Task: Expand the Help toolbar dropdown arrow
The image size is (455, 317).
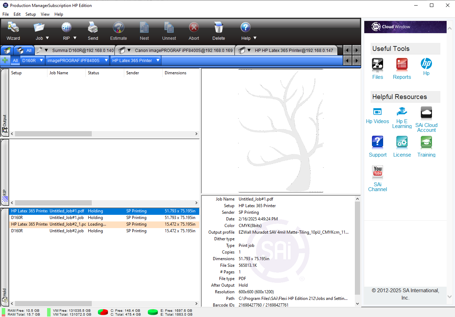Action: tap(255, 38)
